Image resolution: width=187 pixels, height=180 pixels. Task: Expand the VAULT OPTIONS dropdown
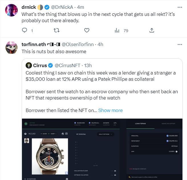(x=106, y=134)
